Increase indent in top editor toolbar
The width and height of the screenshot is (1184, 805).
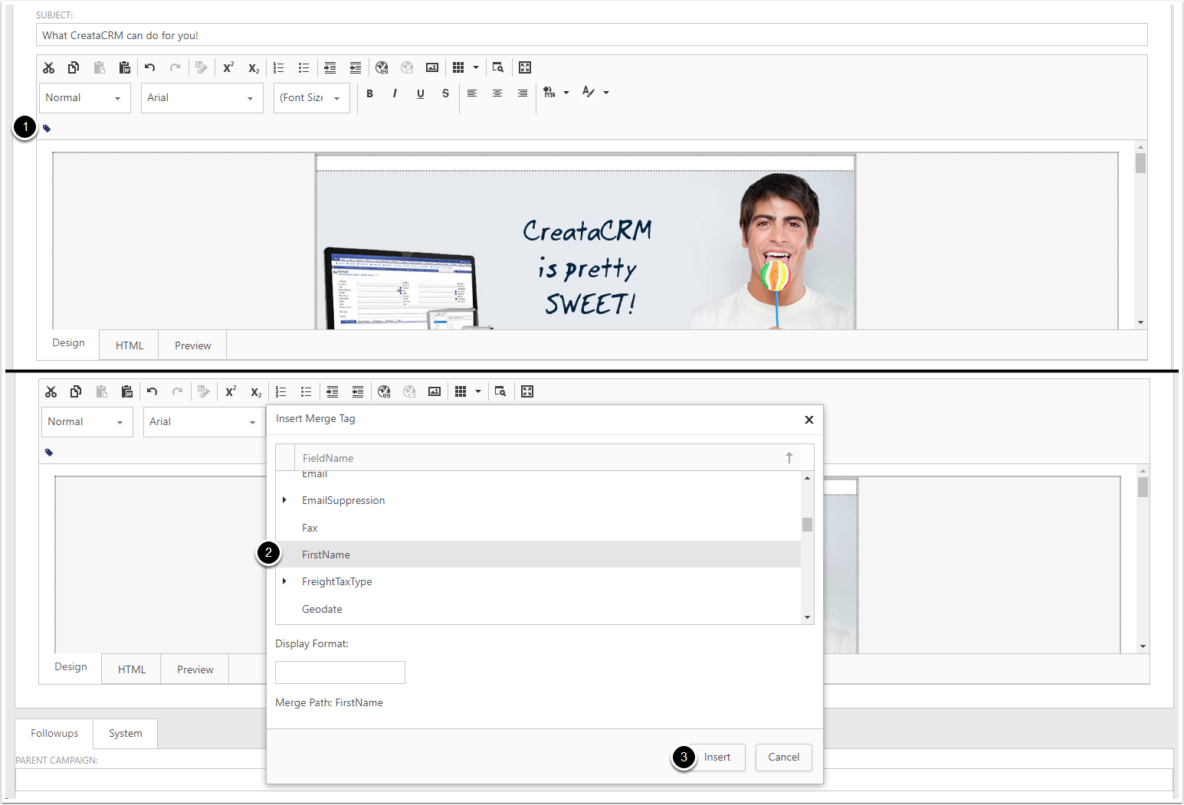pos(330,67)
